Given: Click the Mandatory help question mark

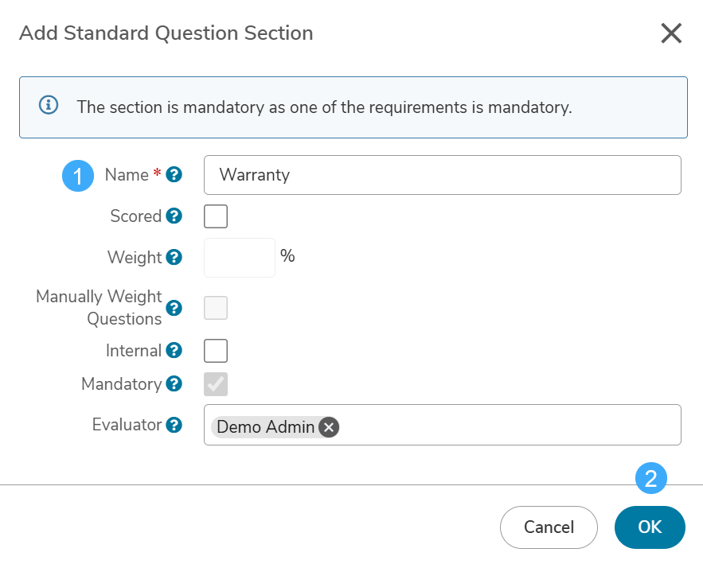Looking at the screenshot, I should 174,383.
